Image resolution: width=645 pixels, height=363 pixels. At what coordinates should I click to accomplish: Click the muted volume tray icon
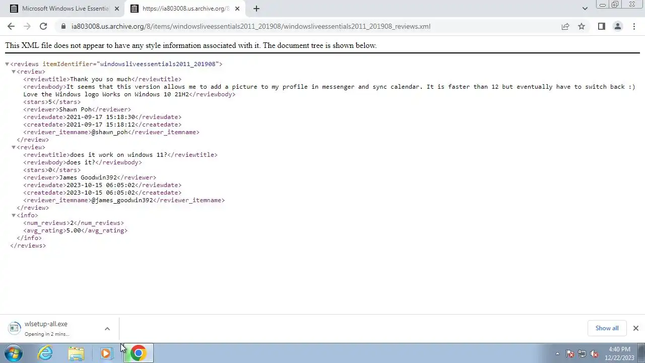click(594, 354)
